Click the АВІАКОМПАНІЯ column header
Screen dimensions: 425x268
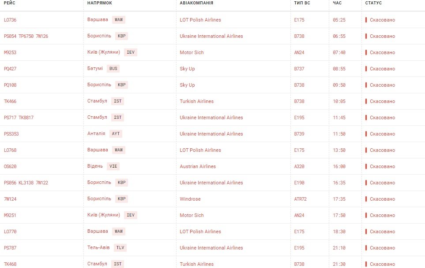(196, 3)
